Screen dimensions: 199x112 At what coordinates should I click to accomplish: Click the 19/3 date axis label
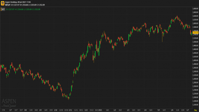pyautogui.click(x=139, y=110)
